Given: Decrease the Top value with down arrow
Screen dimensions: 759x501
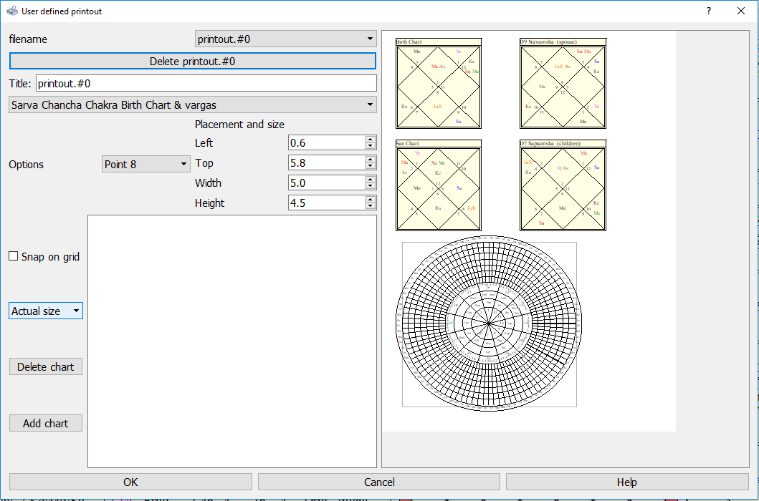Looking at the screenshot, I should (x=371, y=166).
